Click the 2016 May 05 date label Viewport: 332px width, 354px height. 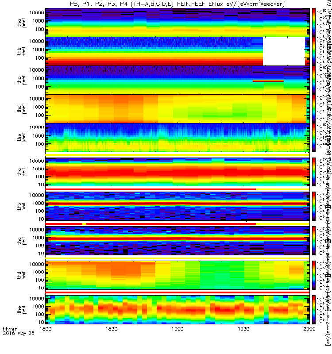click(19, 333)
